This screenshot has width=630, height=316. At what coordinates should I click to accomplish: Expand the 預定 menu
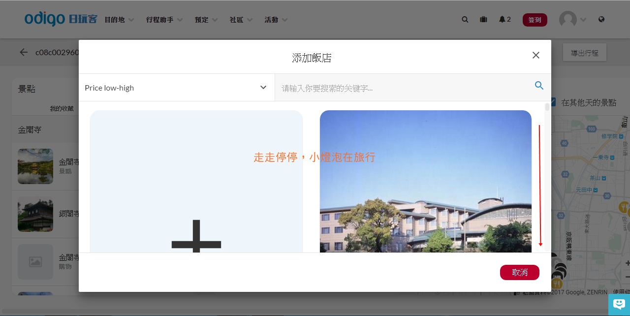tap(206, 20)
